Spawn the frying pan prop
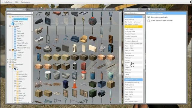The width and height of the screenshot is (192, 108). point(57,48)
